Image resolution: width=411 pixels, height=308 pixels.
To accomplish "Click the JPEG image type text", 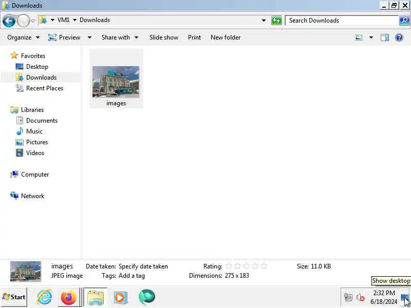I will point(67,276).
